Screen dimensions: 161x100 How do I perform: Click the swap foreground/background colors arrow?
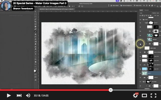36,69
